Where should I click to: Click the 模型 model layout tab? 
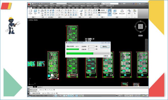coord(35,87)
